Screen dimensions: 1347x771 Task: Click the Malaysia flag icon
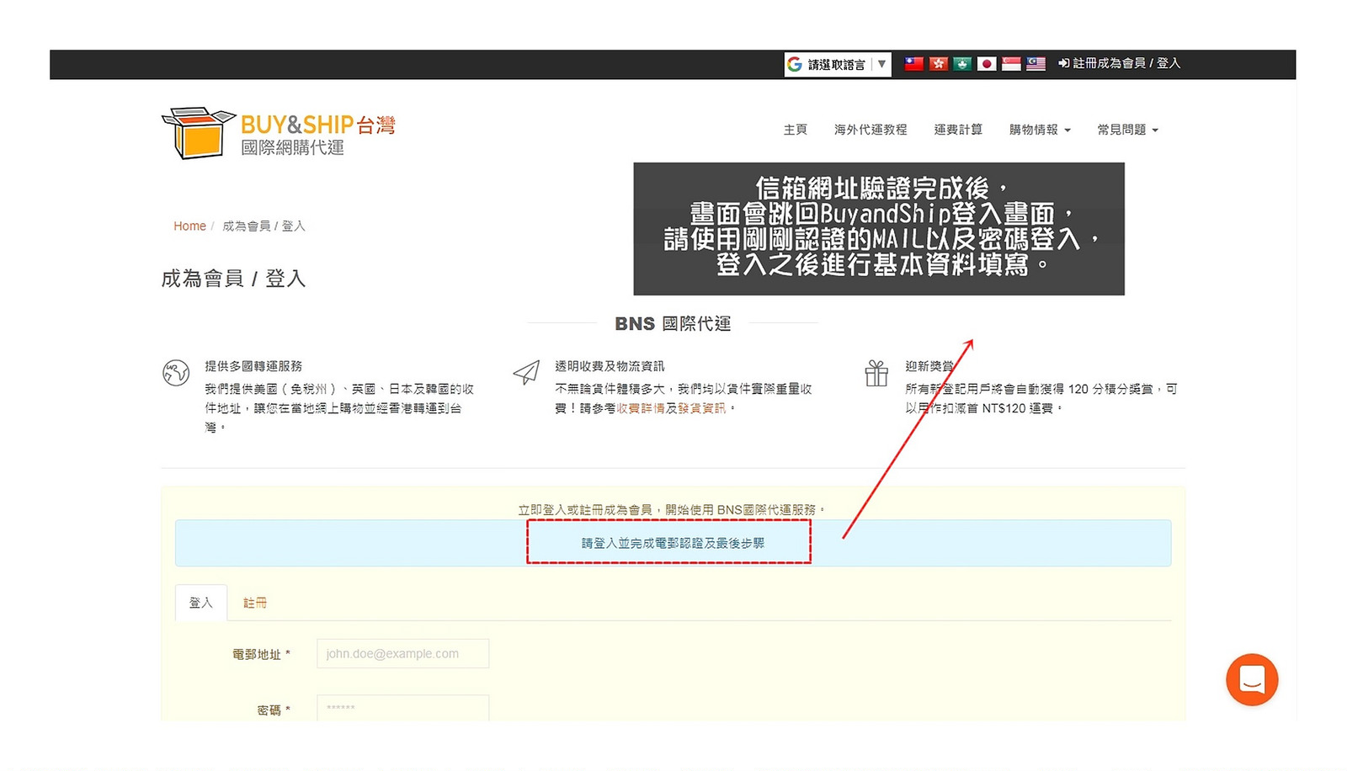coord(1036,64)
